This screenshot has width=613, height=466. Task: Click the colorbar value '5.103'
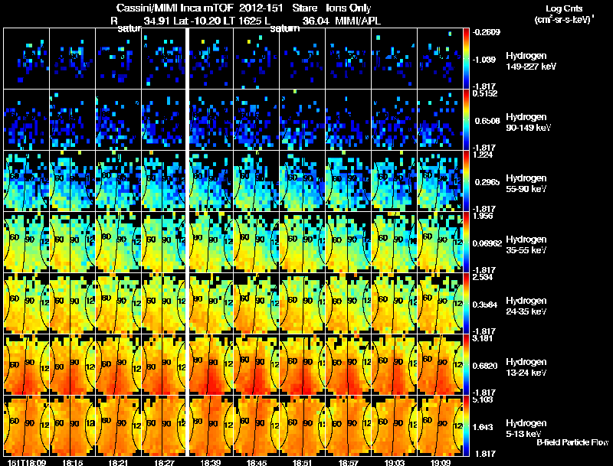coord(483,399)
